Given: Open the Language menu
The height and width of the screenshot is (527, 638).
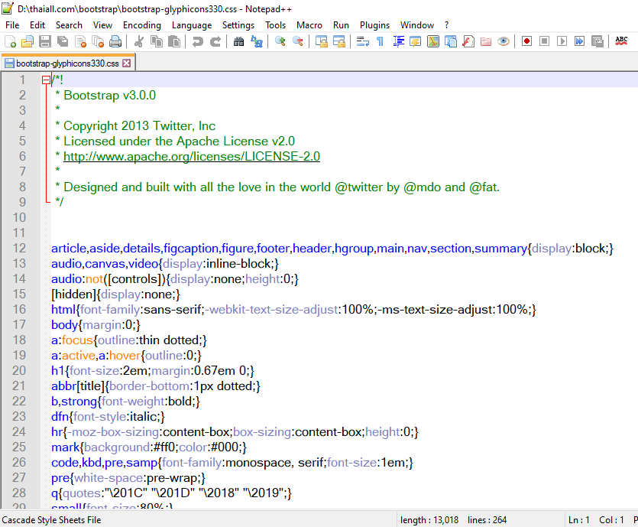Looking at the screenshot, I should tap(192, 24).
